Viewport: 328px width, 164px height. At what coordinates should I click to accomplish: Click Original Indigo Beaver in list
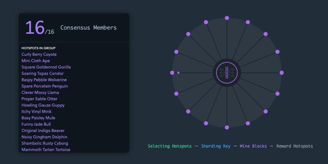click(x=43, y=131)
